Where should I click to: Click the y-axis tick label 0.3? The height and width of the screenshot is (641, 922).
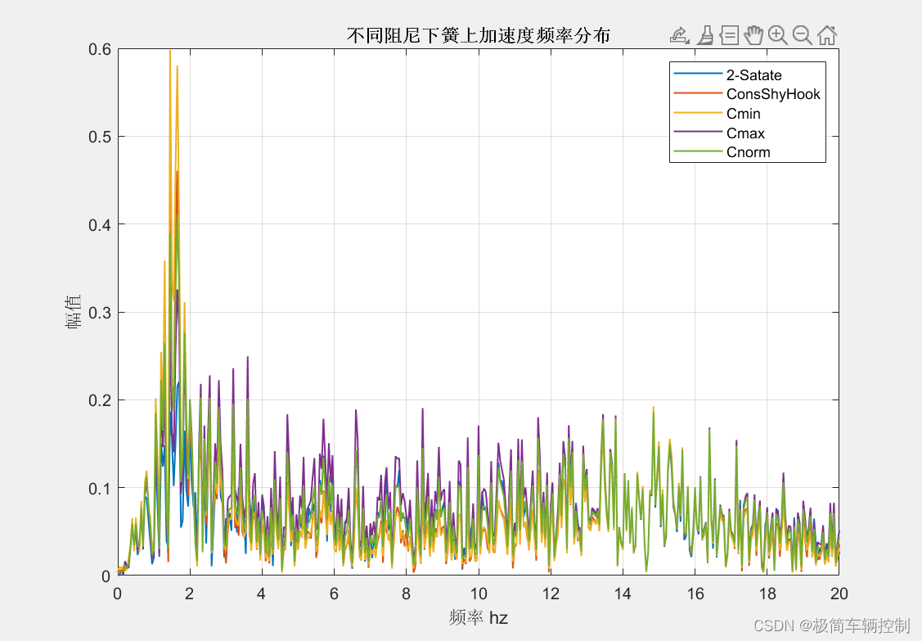click(x=99, y=313)
